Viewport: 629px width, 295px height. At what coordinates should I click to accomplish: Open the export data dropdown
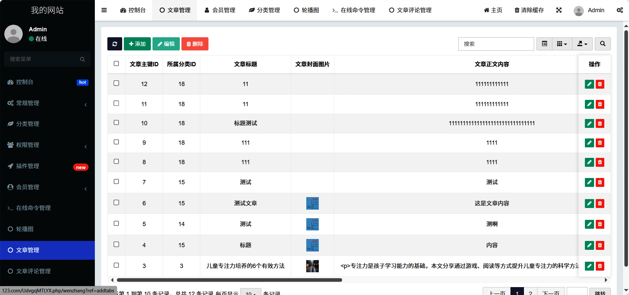click(582, 44)
